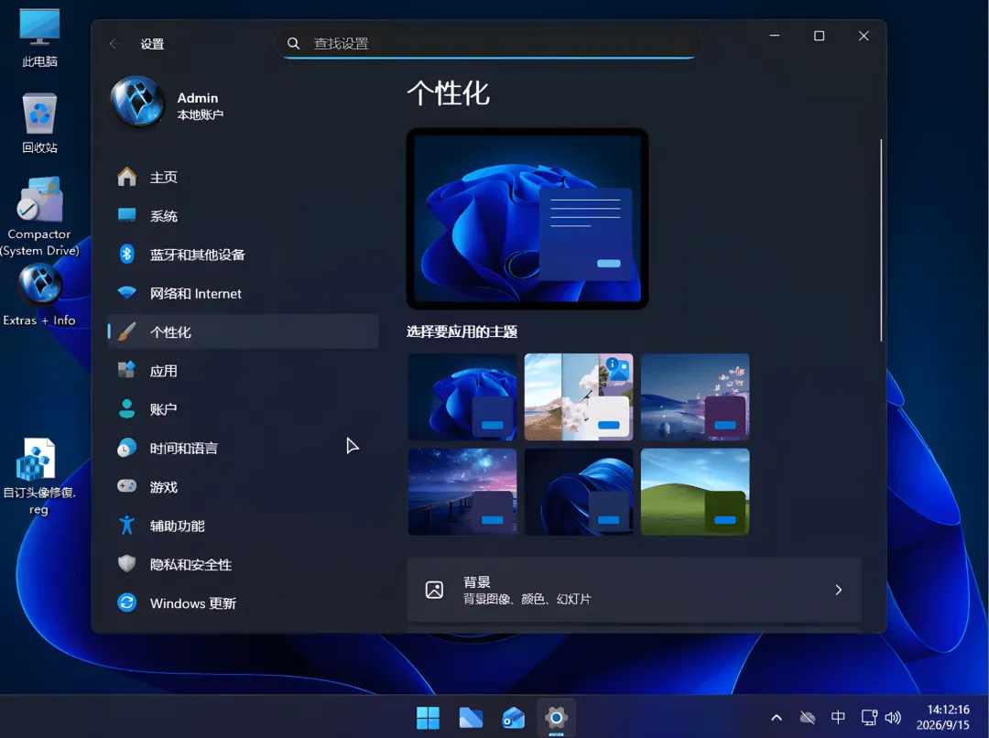Open the 系统 settings category
Image resolution: width=989 pixels, height=738 pixels.
(x=244, y=216)
